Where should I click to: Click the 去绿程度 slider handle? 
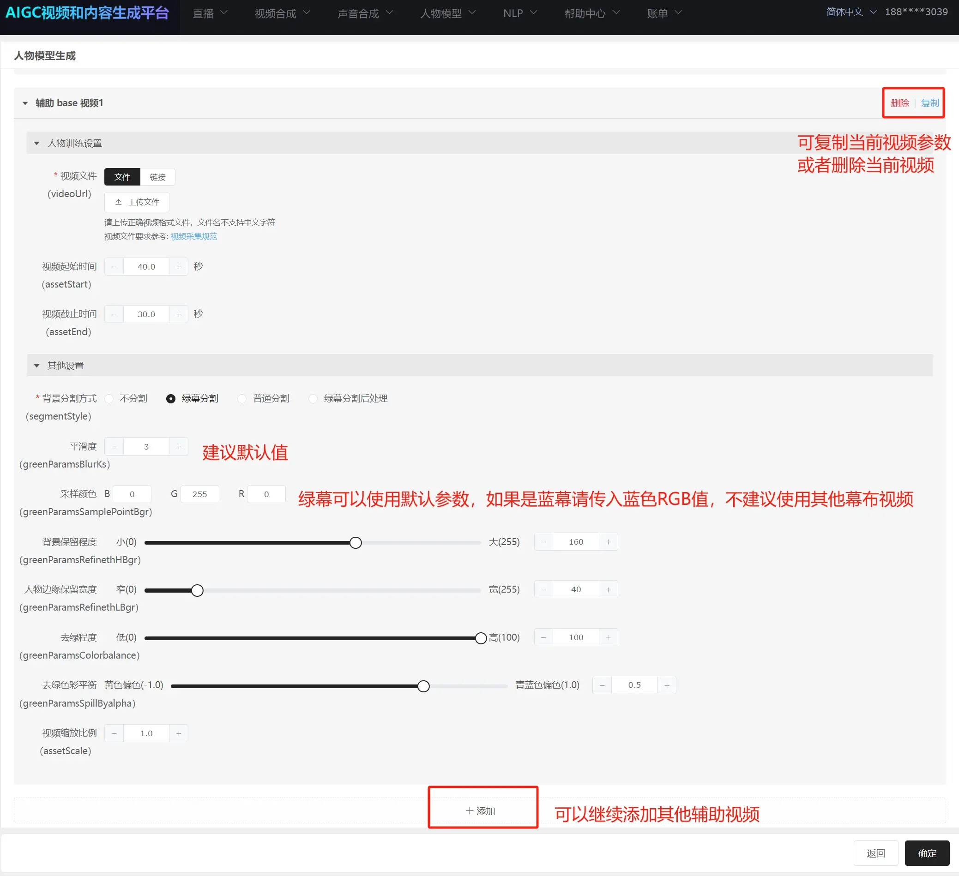point(481,638)
